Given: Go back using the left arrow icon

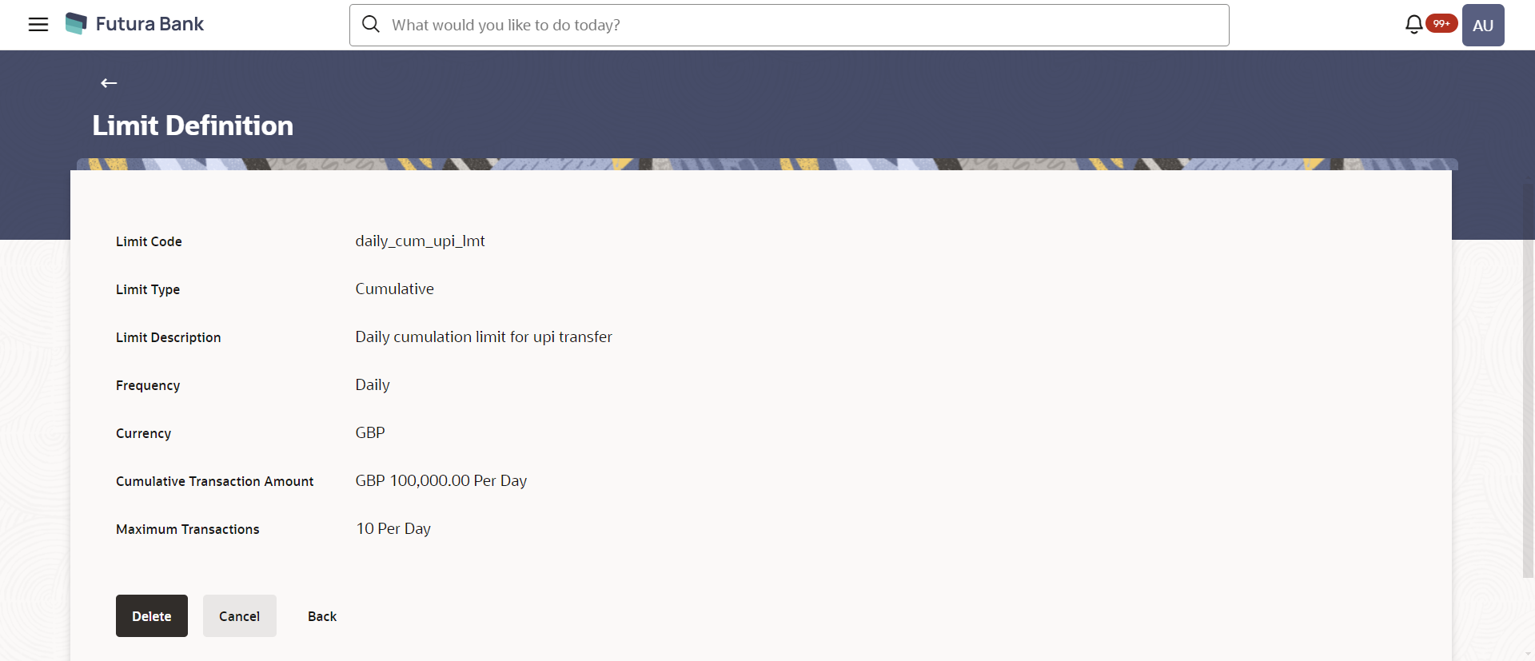Looking at the screenshot, I should 109,83.
